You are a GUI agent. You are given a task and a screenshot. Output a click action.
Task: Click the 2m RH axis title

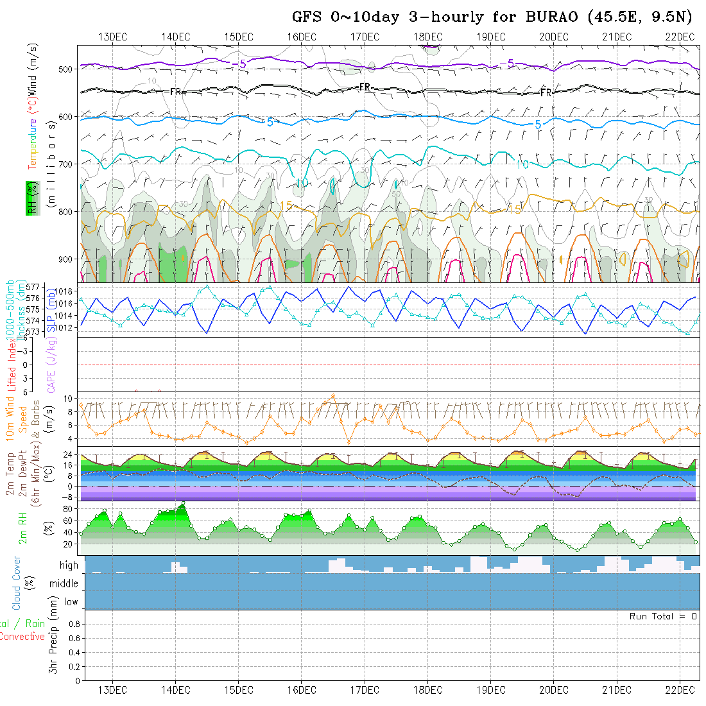click(23, 528)
